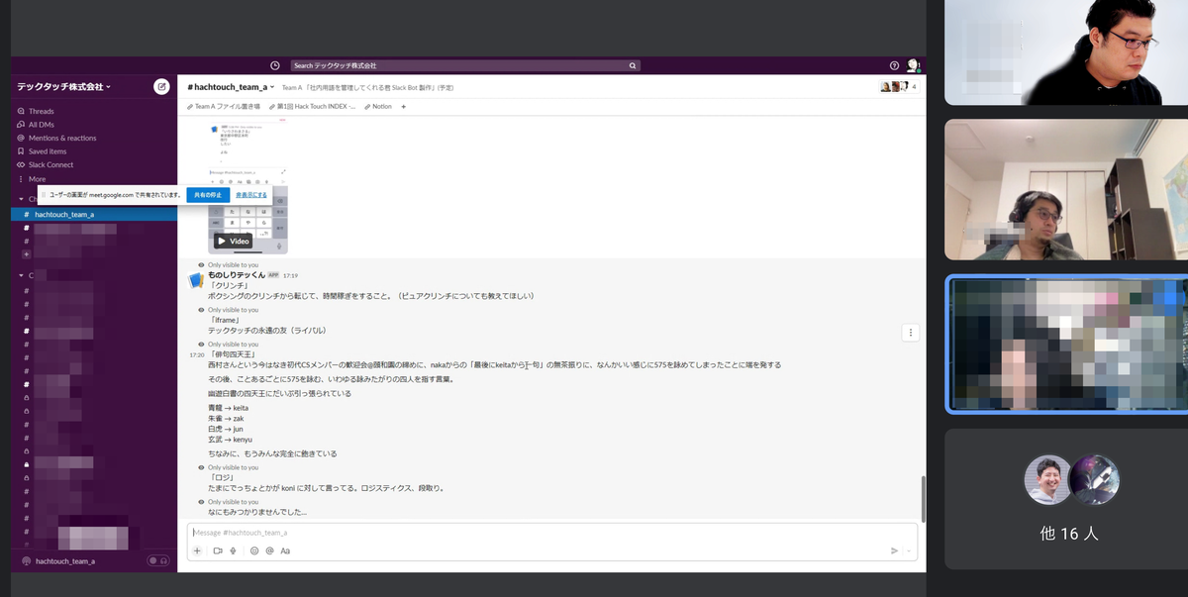Toggle the huddle headphones control

(x=163, y=560)
